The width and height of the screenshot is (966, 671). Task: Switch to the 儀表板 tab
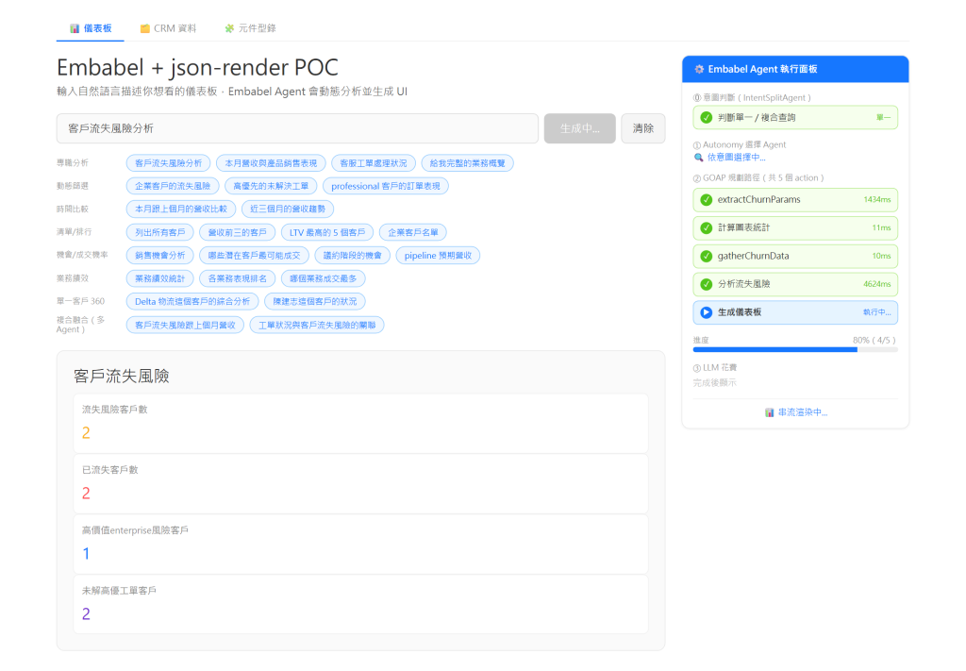(91, 28)
